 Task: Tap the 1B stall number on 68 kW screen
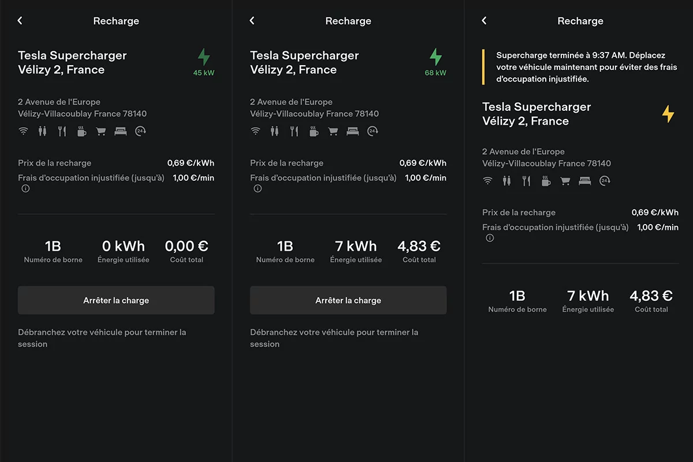click(285, 246)
